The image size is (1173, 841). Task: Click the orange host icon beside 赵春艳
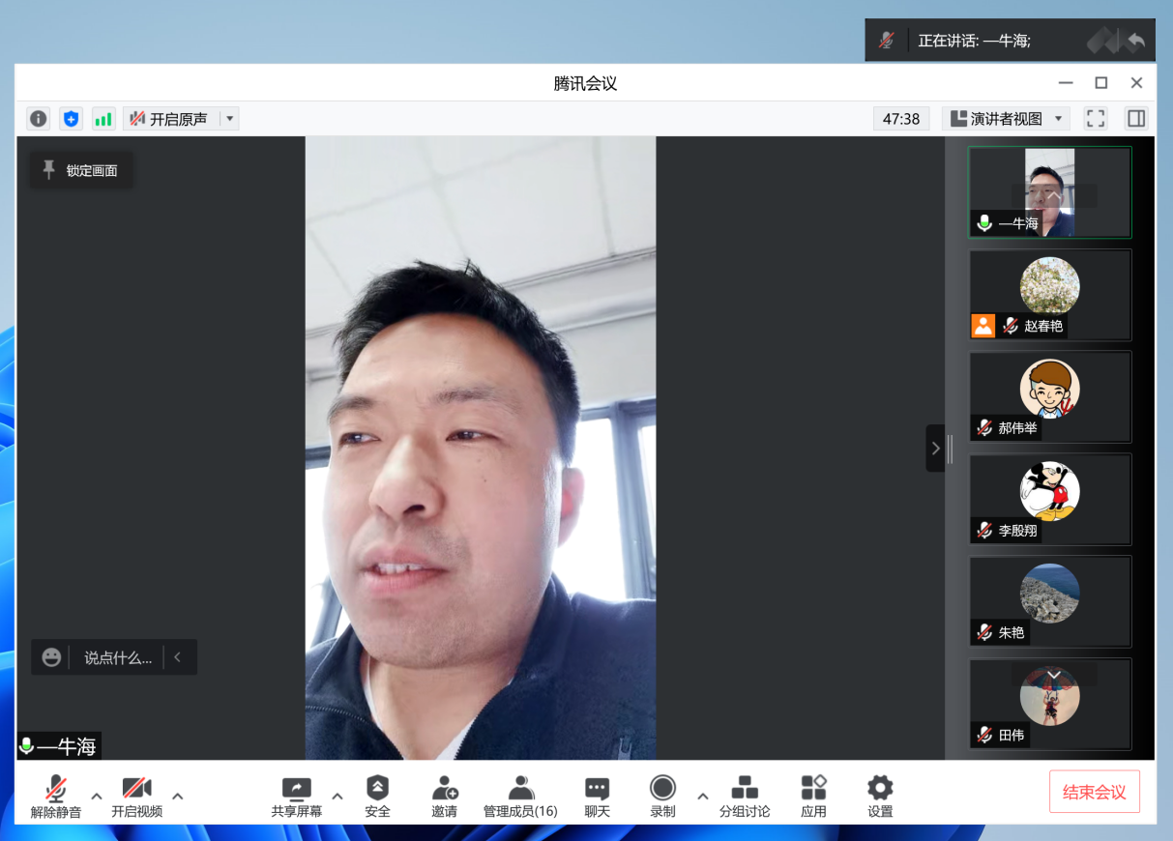pyautogui.click(x=983, y=326)
